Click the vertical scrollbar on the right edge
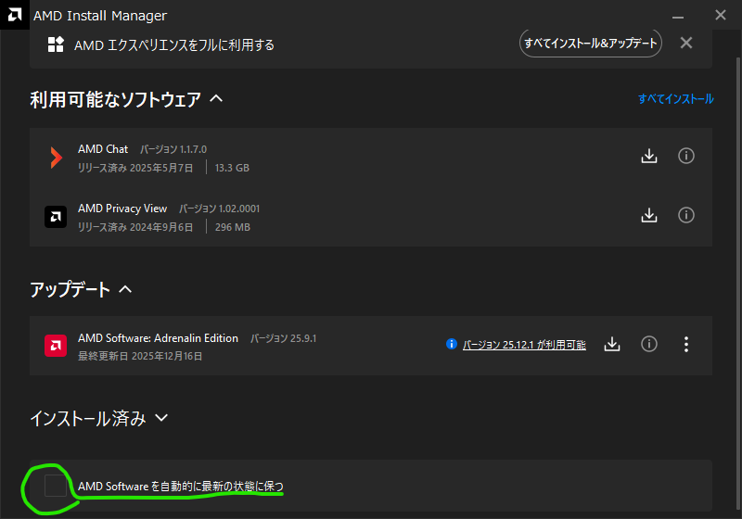742x519 pixels. (738, 284)
